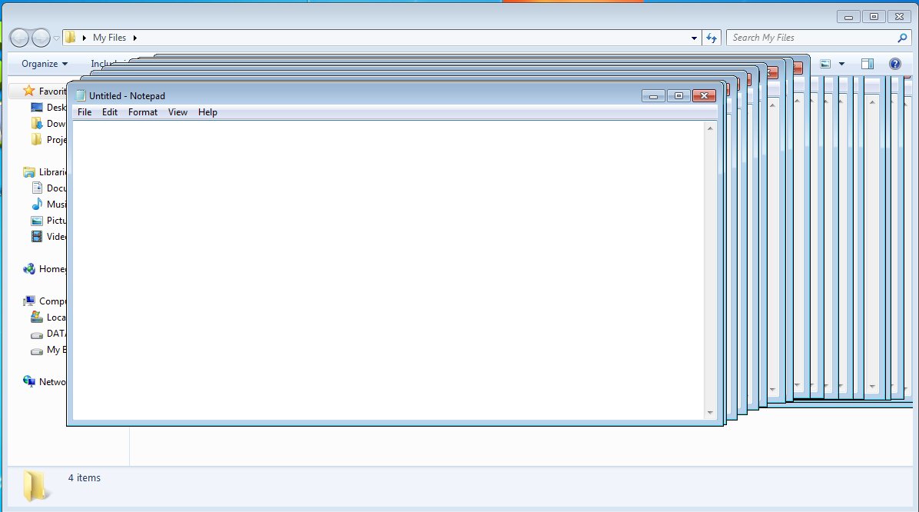Open Notepad's Edit menu
The width and height of the screenshot is (919, 512).
(x=110, y=112)
